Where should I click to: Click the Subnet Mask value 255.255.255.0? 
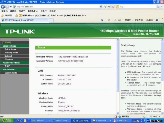[65, 84]
